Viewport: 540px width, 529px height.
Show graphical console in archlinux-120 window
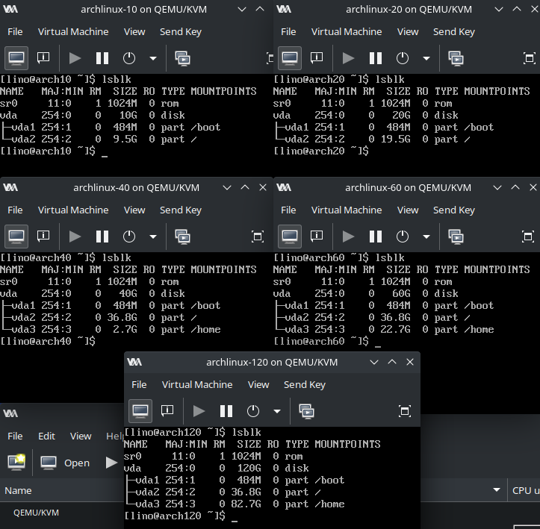(140, 411)
